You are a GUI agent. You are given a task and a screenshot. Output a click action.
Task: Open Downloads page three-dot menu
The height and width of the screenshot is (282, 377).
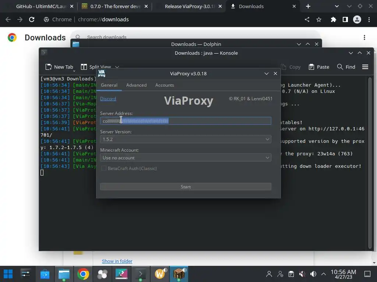(x=364, y=37)
